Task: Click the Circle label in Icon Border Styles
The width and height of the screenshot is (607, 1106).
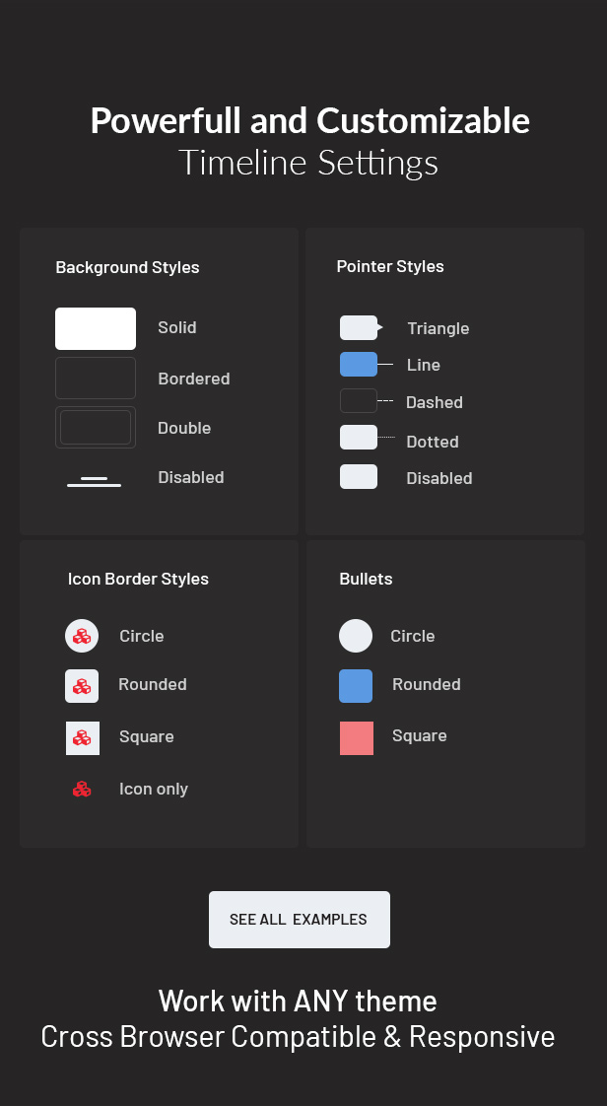Action: [142, 636]
